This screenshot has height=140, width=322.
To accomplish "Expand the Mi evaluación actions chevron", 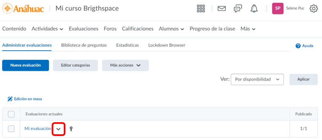I will 58,129.
